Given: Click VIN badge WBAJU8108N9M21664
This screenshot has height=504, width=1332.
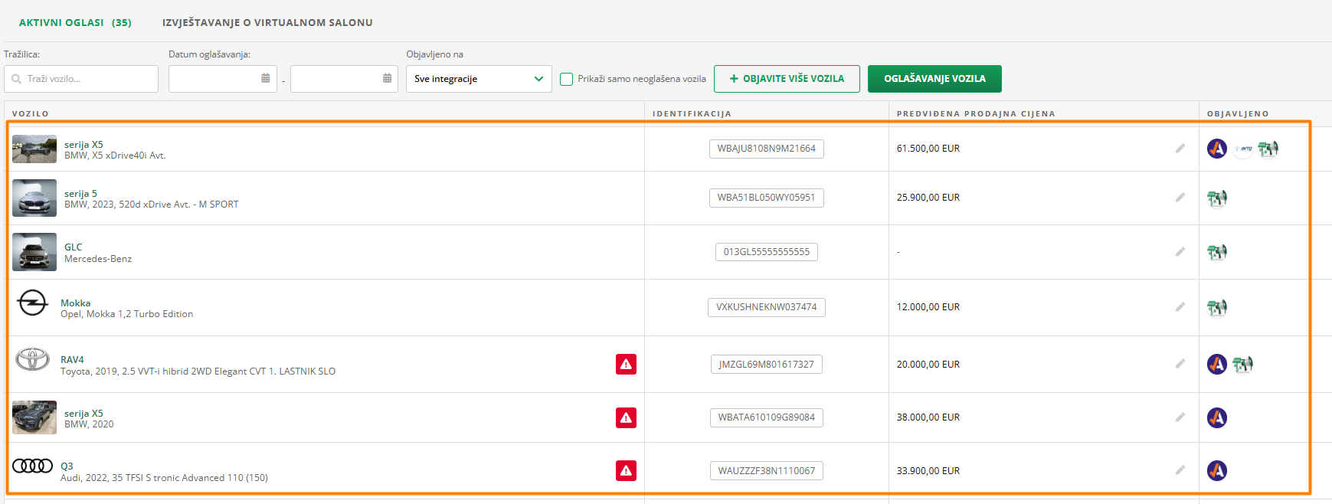Looking at the screenshot, I should click(x=767, y=149).
